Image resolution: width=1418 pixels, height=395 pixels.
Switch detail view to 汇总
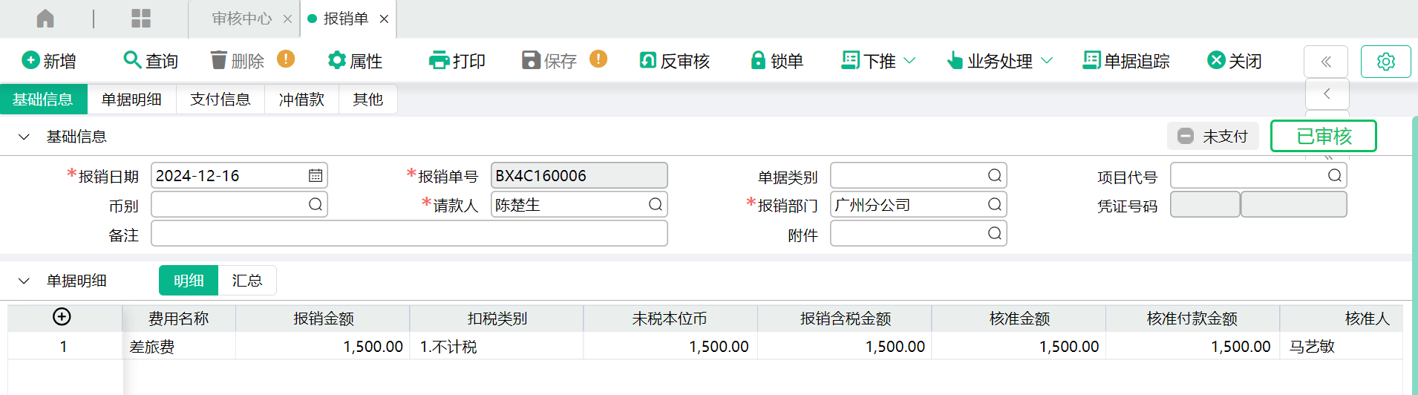tap(247, 281)
